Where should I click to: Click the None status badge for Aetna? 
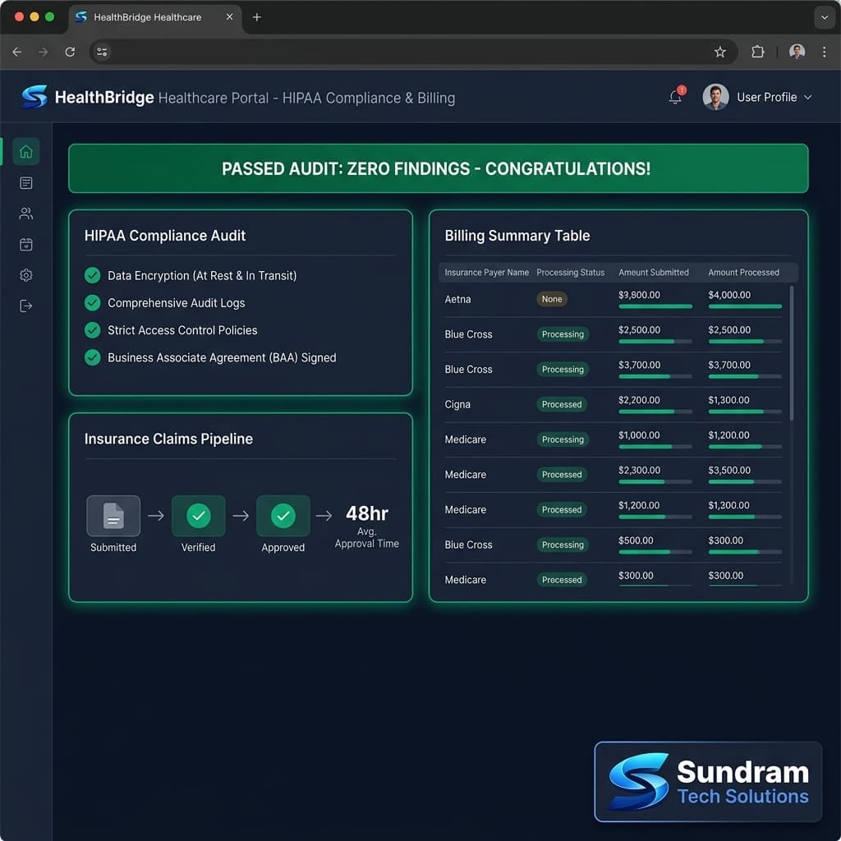552,299
